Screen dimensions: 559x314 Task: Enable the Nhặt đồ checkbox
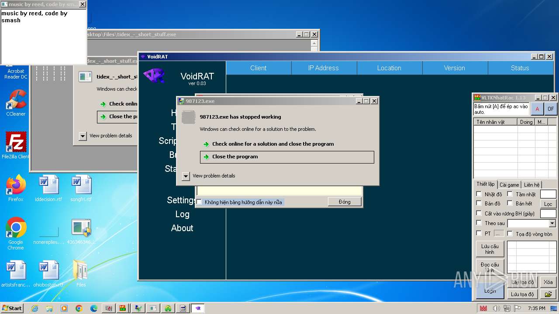click(479, 194)
